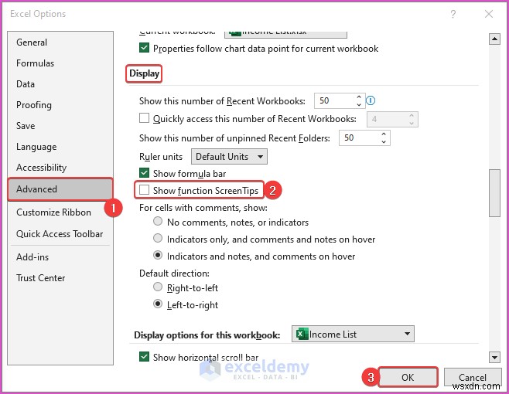This screenshot has height=394, width=509.
Task: Click the scroll up arrow
Action: point(494,39)
